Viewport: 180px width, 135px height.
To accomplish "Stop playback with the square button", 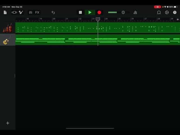I will [80, 12].
